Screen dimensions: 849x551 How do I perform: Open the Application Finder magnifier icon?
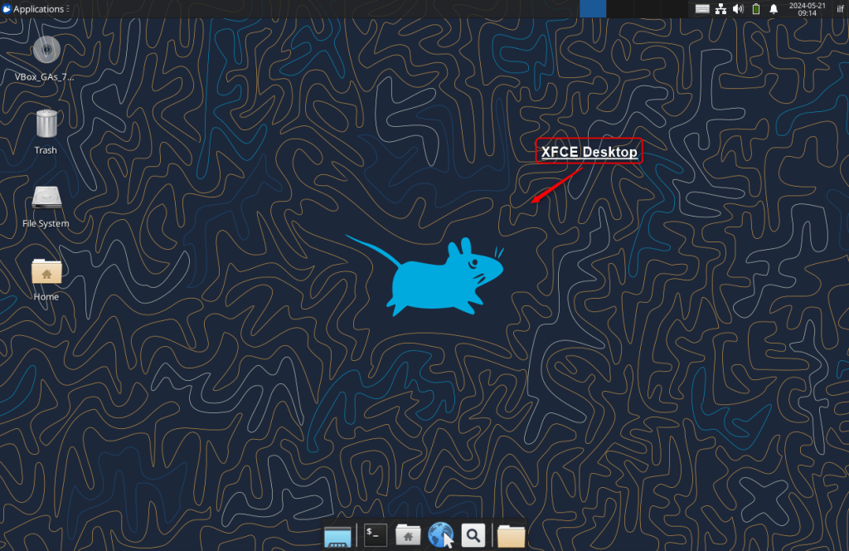click(473, 534)
